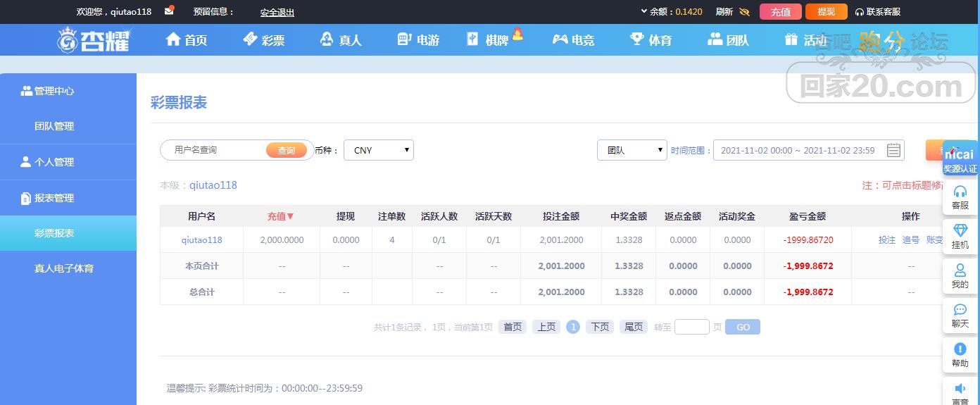Open 客服 headset icon in right sidebar
This screenshot has width=980, height=405.
[x=960, y=197]
